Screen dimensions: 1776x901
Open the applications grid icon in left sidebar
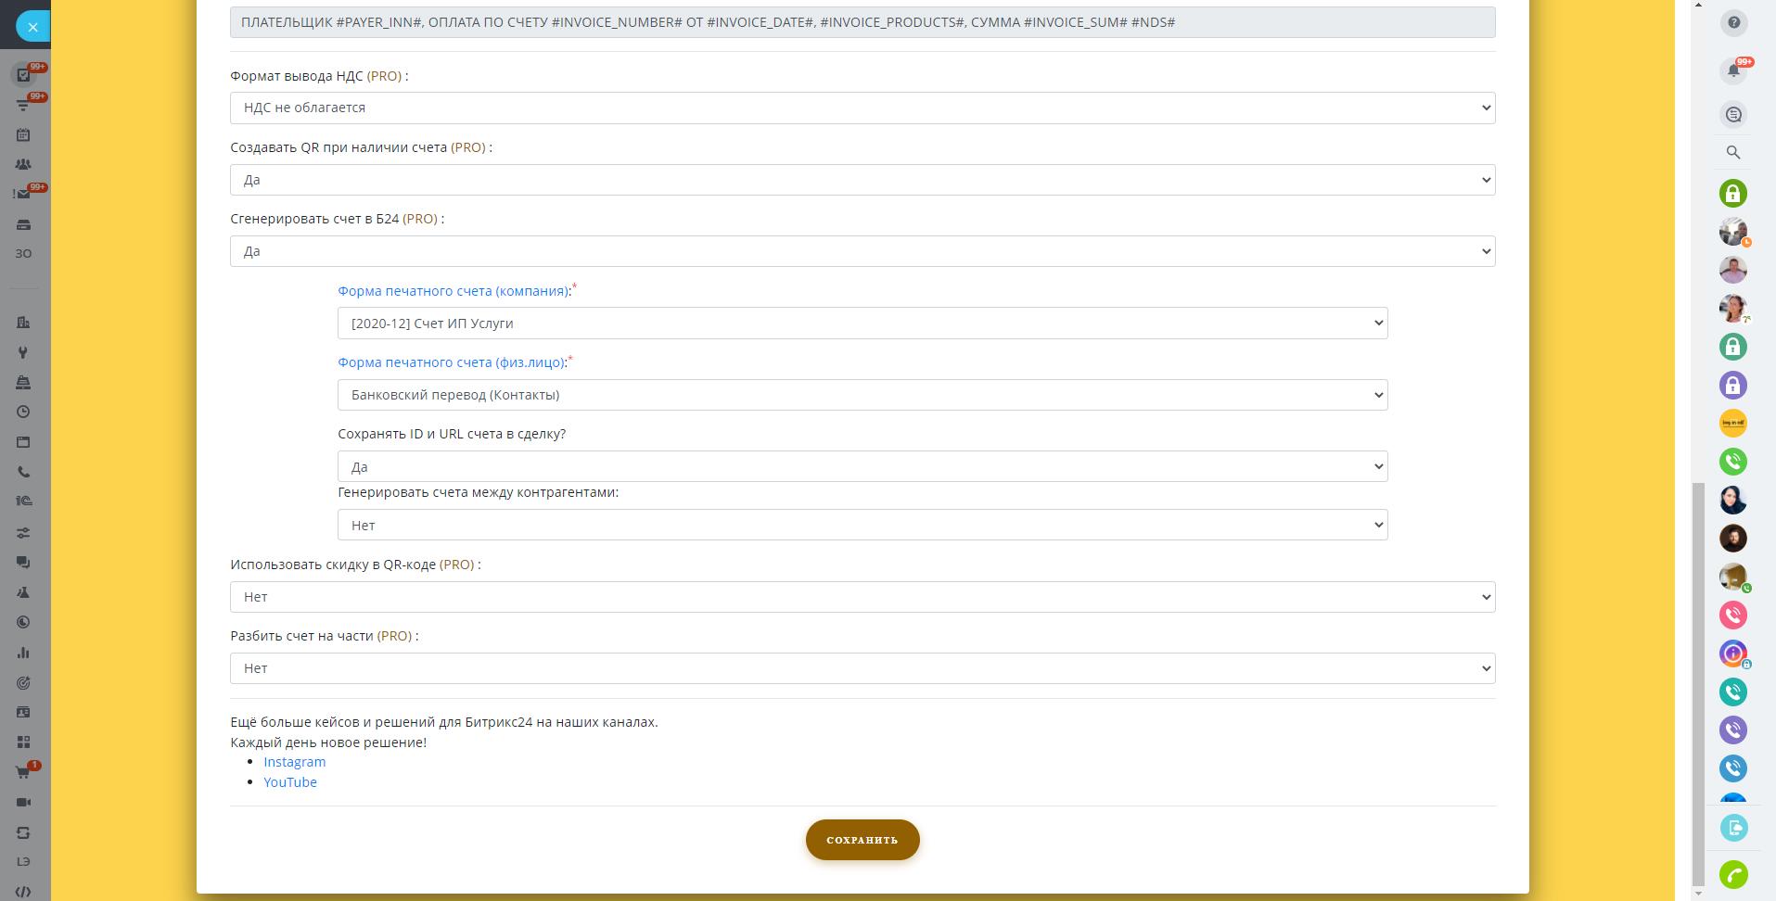click(x=23, y=742)
